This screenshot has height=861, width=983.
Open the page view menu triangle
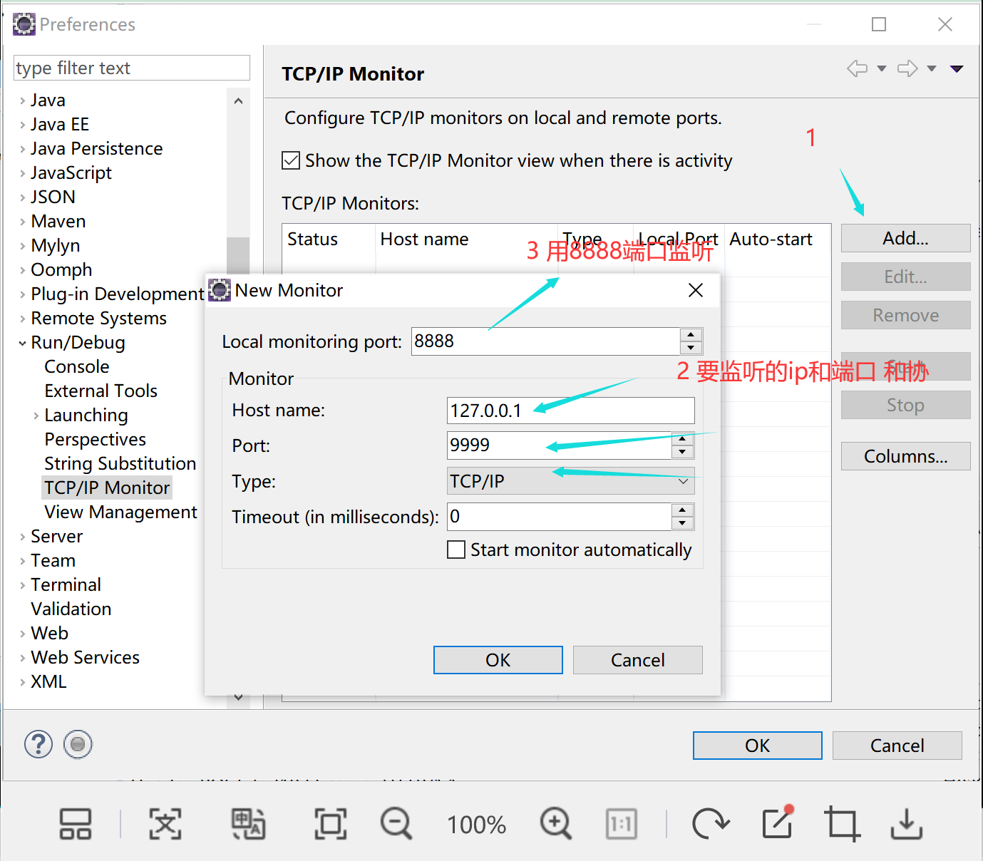[957, 68]
